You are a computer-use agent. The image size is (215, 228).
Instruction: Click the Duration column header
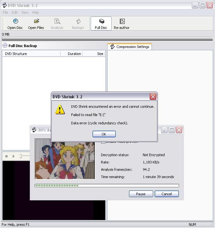point(71,54)
